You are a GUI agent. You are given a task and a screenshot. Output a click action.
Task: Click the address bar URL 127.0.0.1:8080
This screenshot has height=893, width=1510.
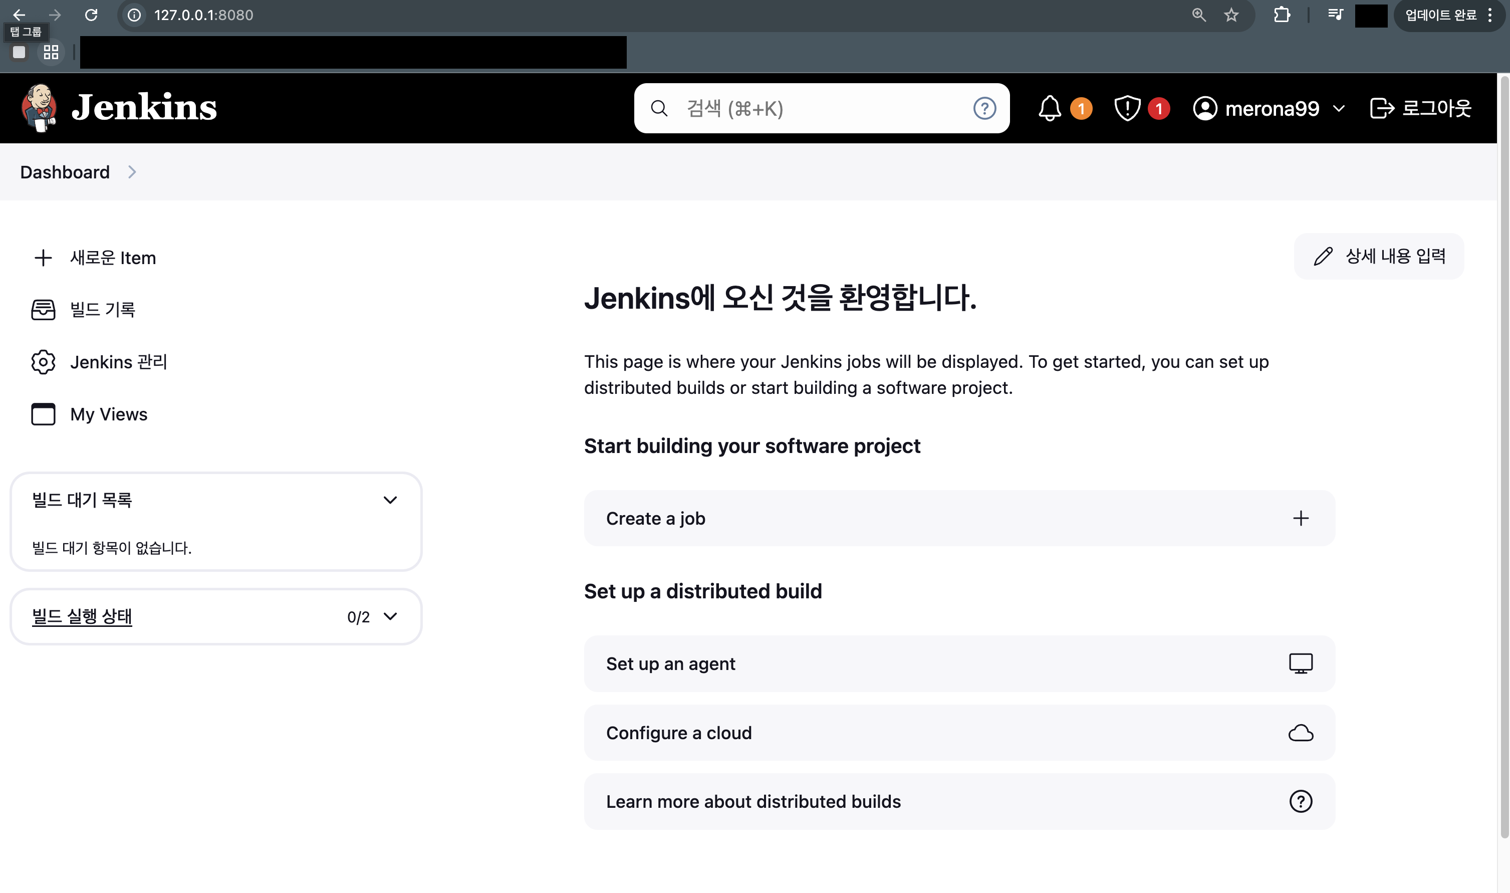coord(203,15)
